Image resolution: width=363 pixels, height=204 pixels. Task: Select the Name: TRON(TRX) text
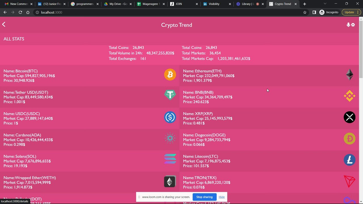[200, 178]
